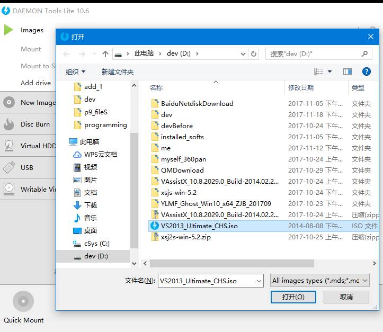Open WPS云文档 cloud icon in tree

[x=77, y=154]
